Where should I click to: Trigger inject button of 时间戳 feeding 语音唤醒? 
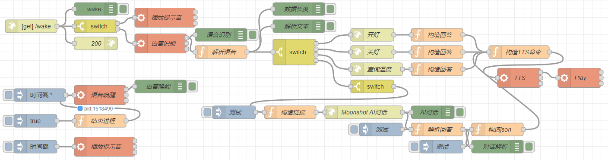tap(8, 95)
